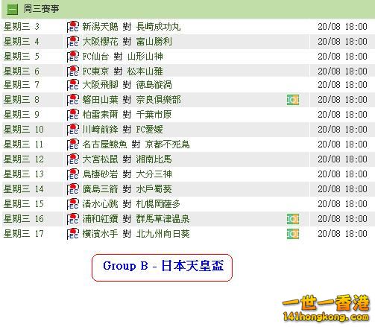Screen dimensions: 375x327
Task: Collapse the 周三賽事 section
Action: (x=12, y=10)
